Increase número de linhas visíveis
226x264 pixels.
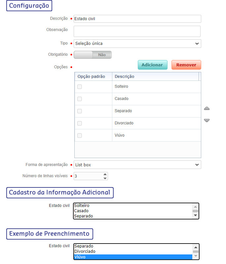105,174
